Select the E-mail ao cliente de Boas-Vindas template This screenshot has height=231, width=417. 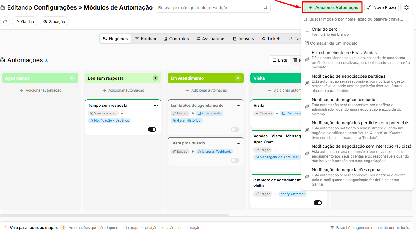click(x=357, y=60)
